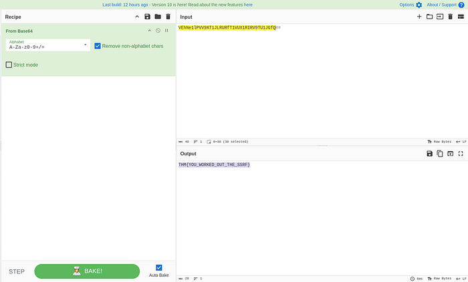Image resolution: width=468 pixels, height=282 pixels.
Task: Save output to file
Action: tap(429, 154)
